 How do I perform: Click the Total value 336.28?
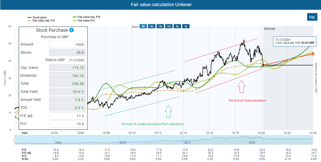(x=68, y=84)
